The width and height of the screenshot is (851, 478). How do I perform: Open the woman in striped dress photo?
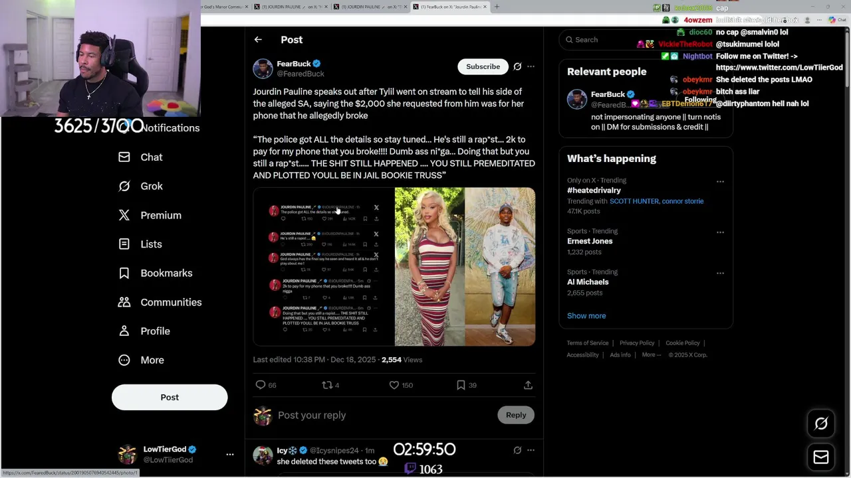[x=429, y=267]
